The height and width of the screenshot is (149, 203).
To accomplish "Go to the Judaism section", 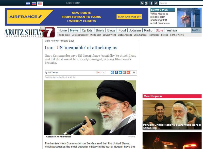I will (135, 30).
